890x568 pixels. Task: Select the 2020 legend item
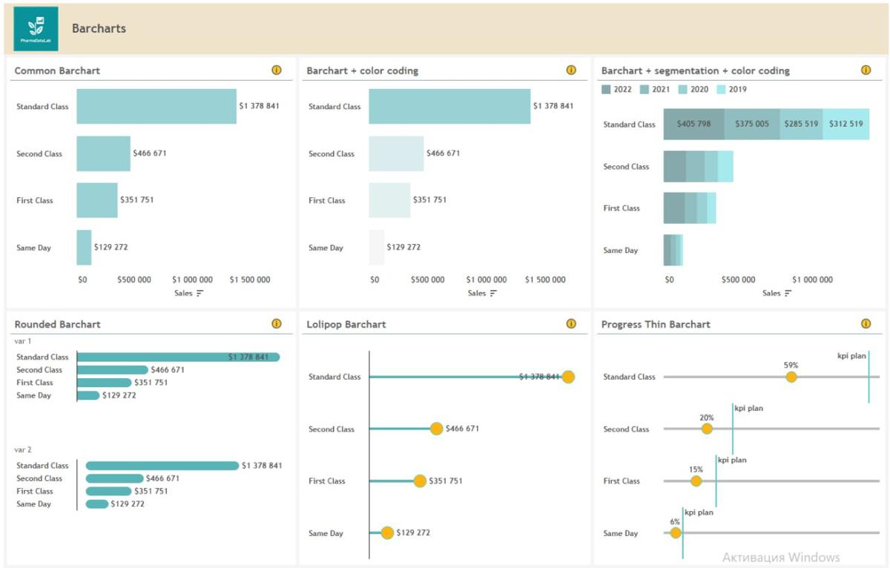tap(693, 90)
